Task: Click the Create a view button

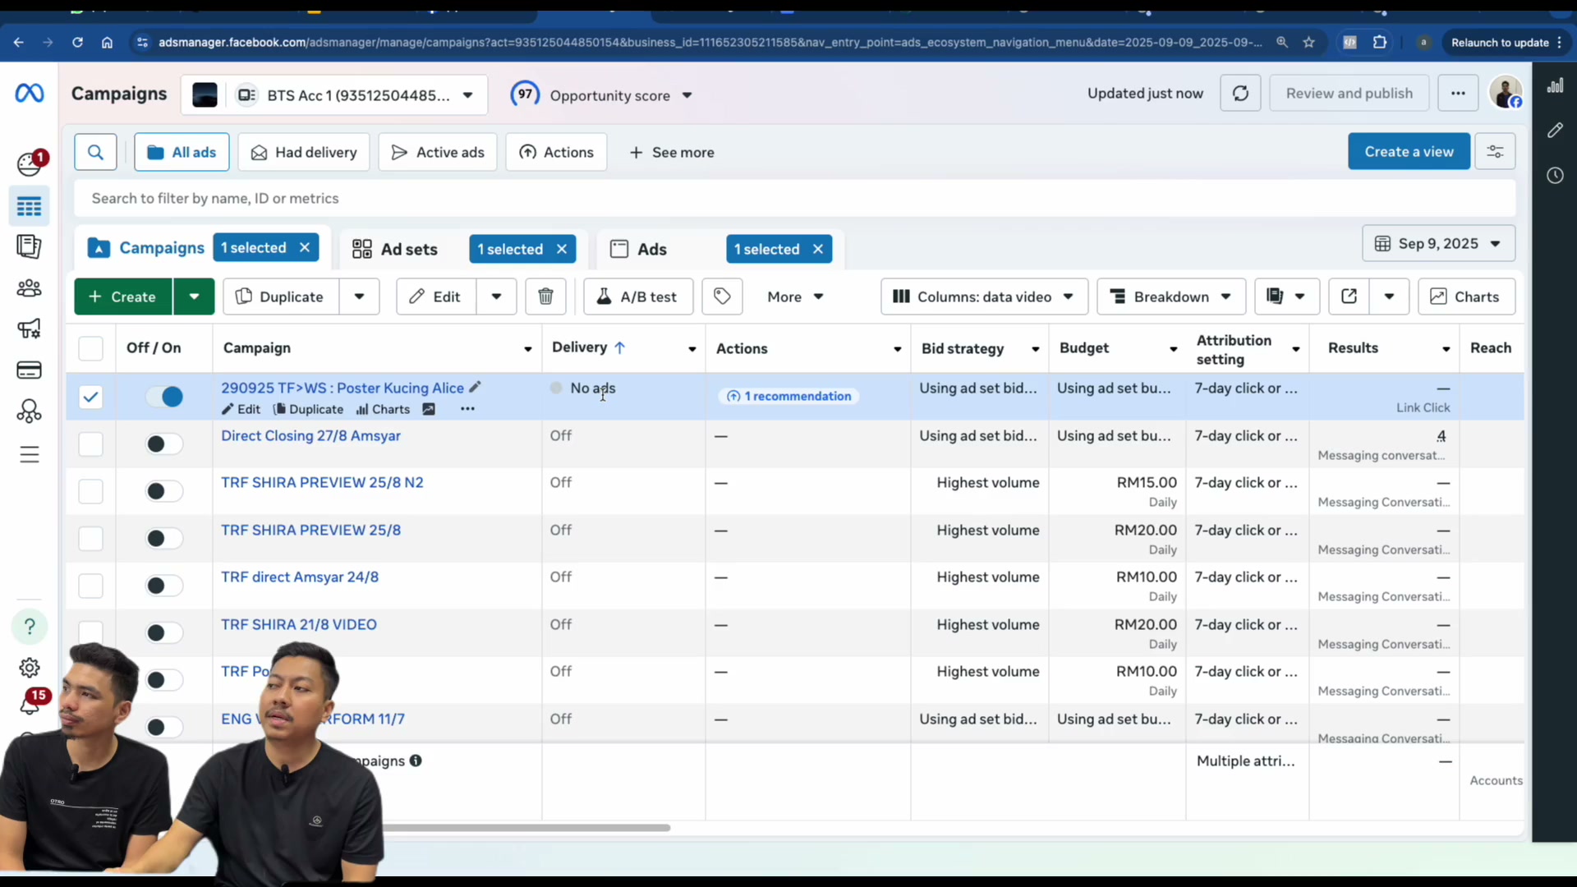Action: tap(1409, 152)
